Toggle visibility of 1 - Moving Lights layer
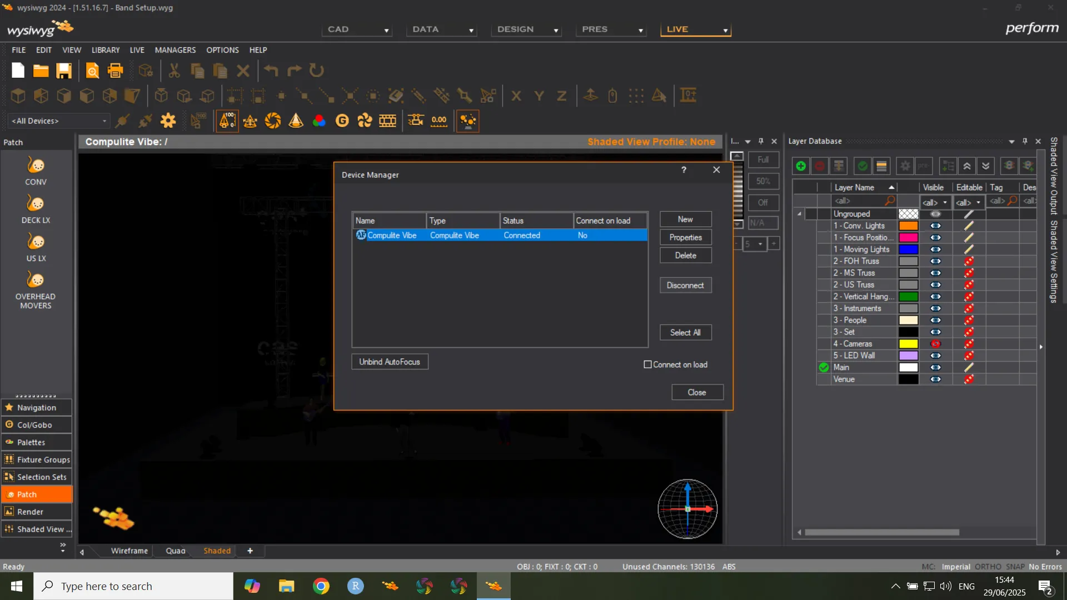Image resolution: width=1067 pixels, height=600 pixels. (936, 249)
